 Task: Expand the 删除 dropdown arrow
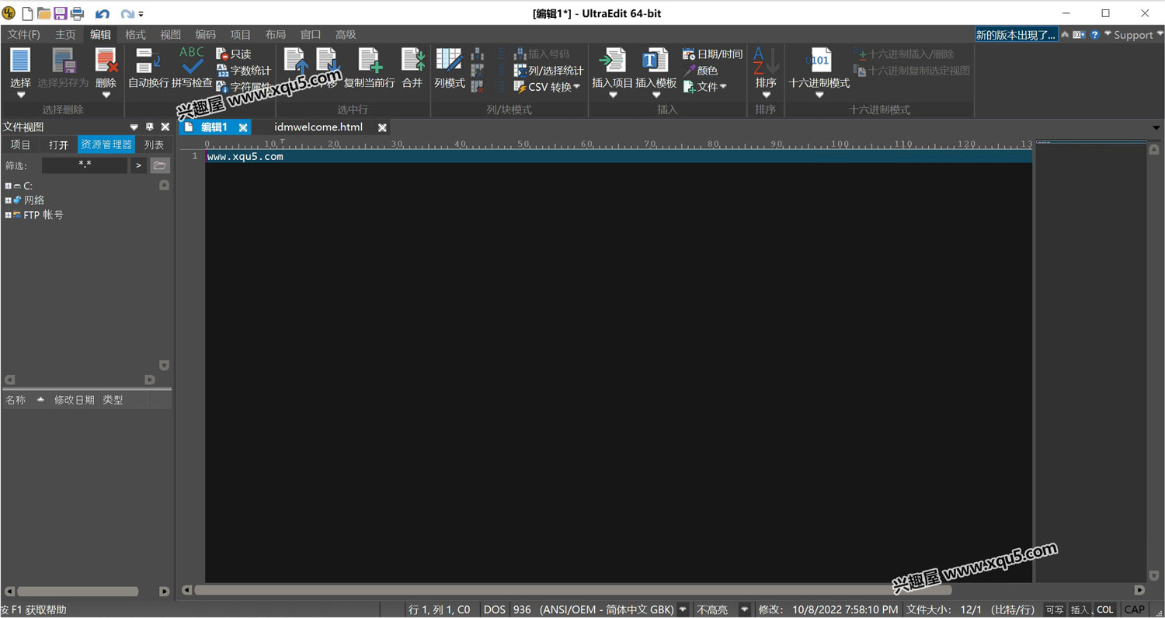[x=106, y=95]
